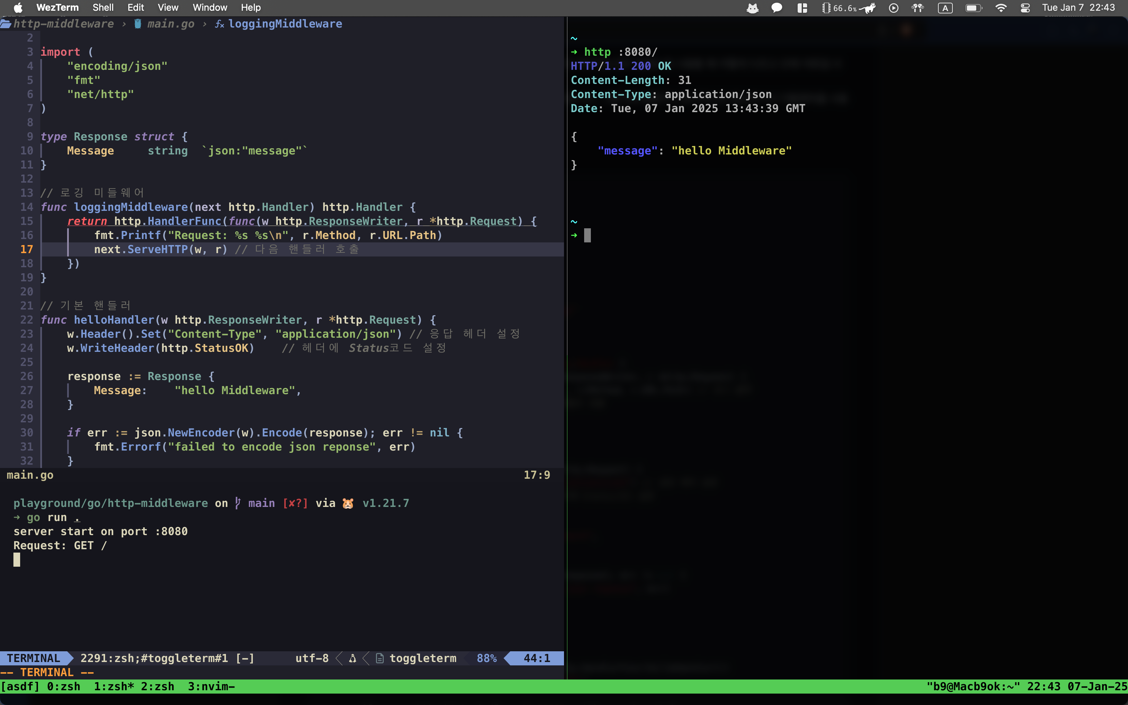Viewport: 1128px width, 705px height.
Task: Open the Window menu
Action: (210, 7)
